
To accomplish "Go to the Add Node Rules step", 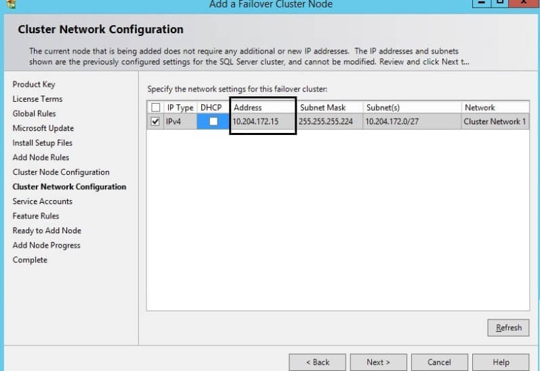I will [x=41, y=157].
